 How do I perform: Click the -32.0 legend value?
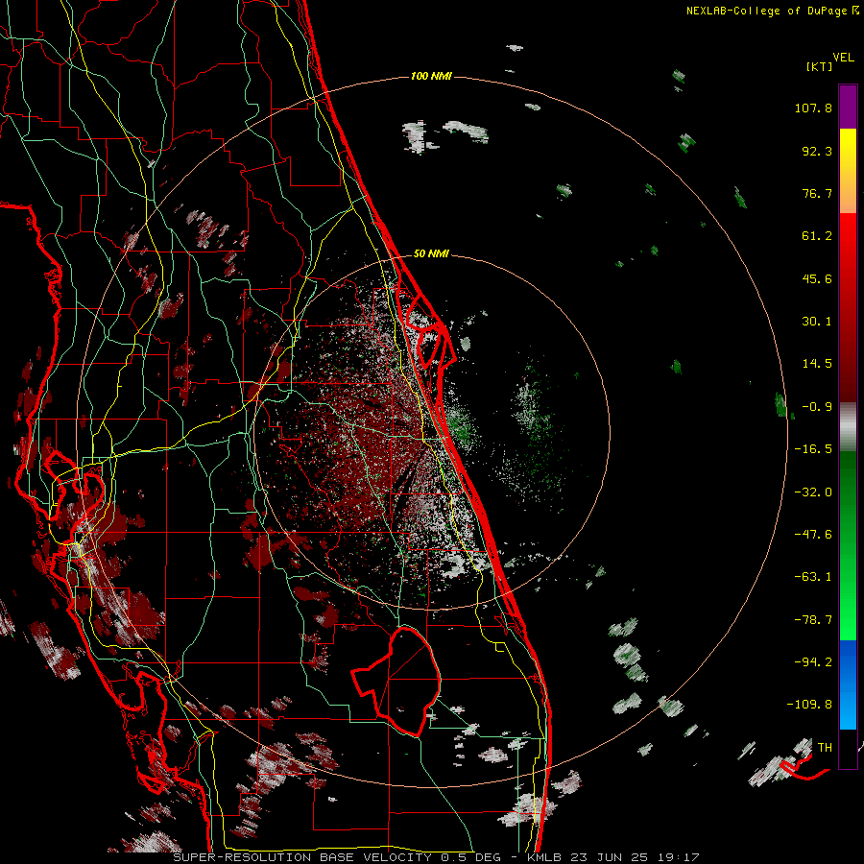click(x=813, y=492)
